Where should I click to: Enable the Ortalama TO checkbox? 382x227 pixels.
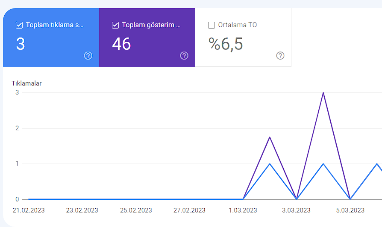[212, 25]
